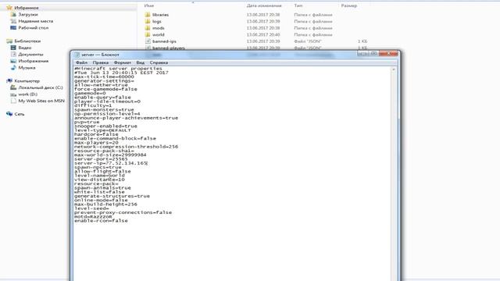500x281 pixels.
Task: Click the Избранное star icon
Action: [9, 7]
